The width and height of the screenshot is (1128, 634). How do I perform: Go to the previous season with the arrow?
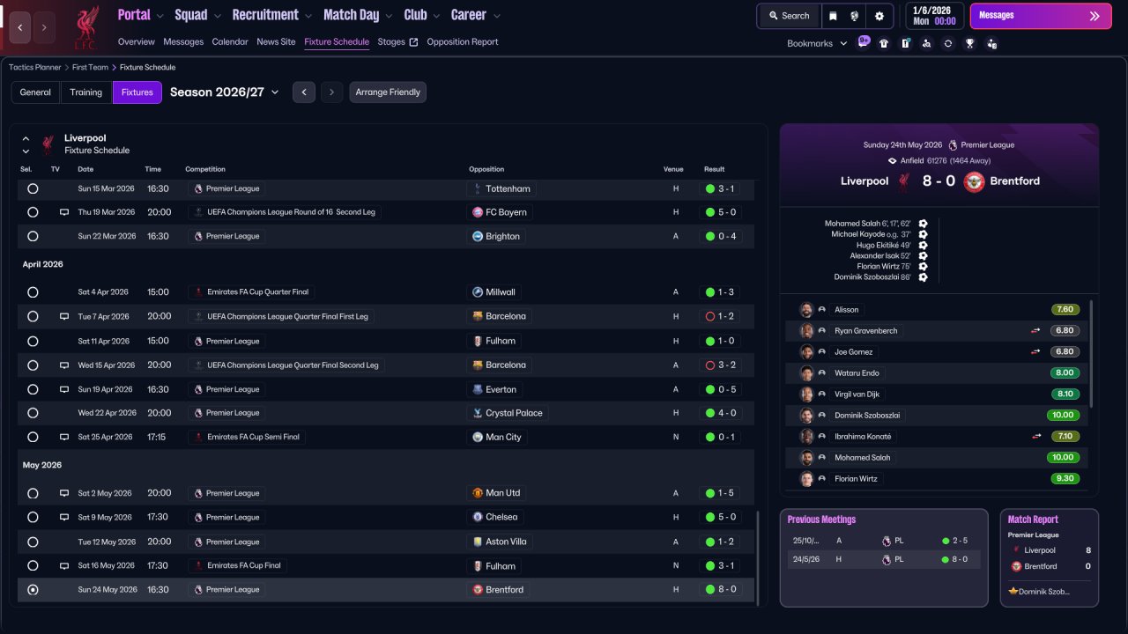click(x=304, y=92)
